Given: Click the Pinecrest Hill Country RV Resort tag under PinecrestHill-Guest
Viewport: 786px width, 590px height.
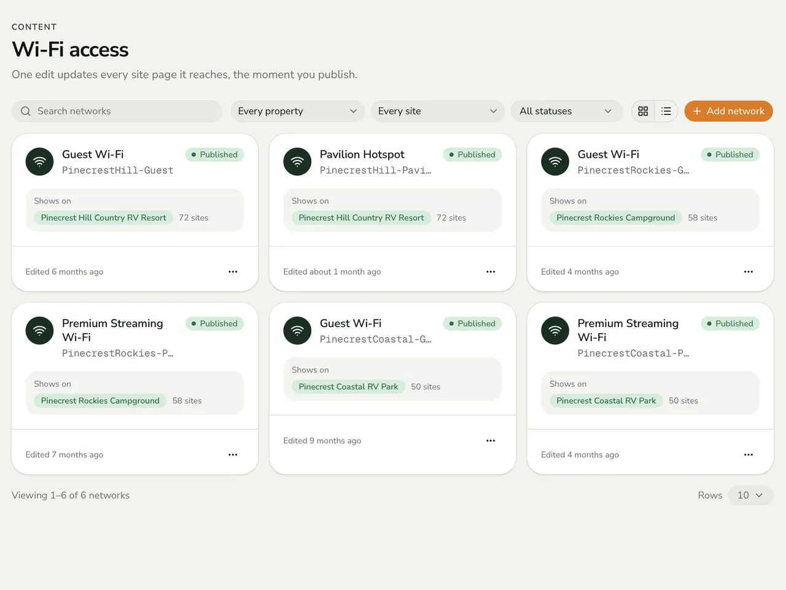Looking at the screenshot, I should pos(103,218).
